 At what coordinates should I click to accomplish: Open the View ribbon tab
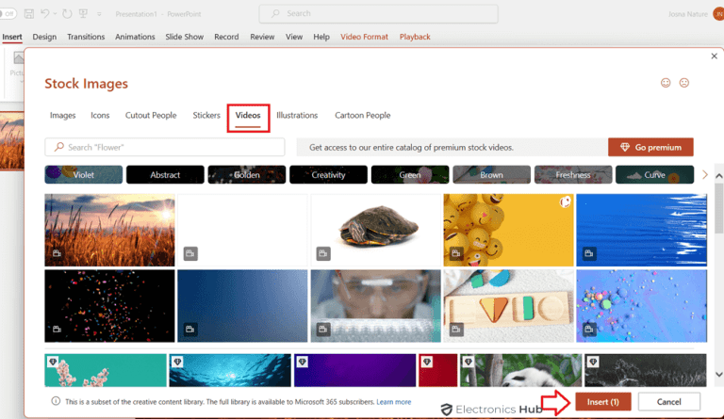tap(294, 37)
